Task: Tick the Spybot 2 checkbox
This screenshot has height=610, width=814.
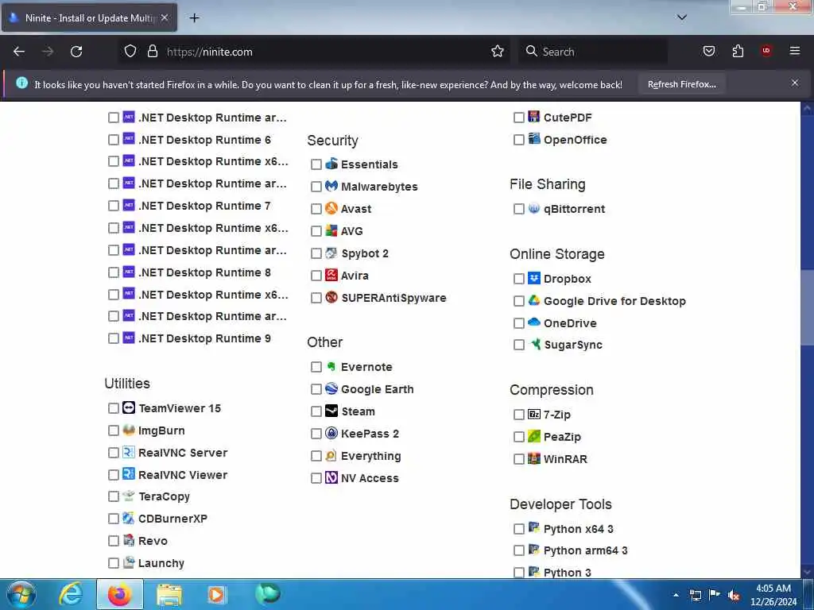Action: (x=316, y=253)
